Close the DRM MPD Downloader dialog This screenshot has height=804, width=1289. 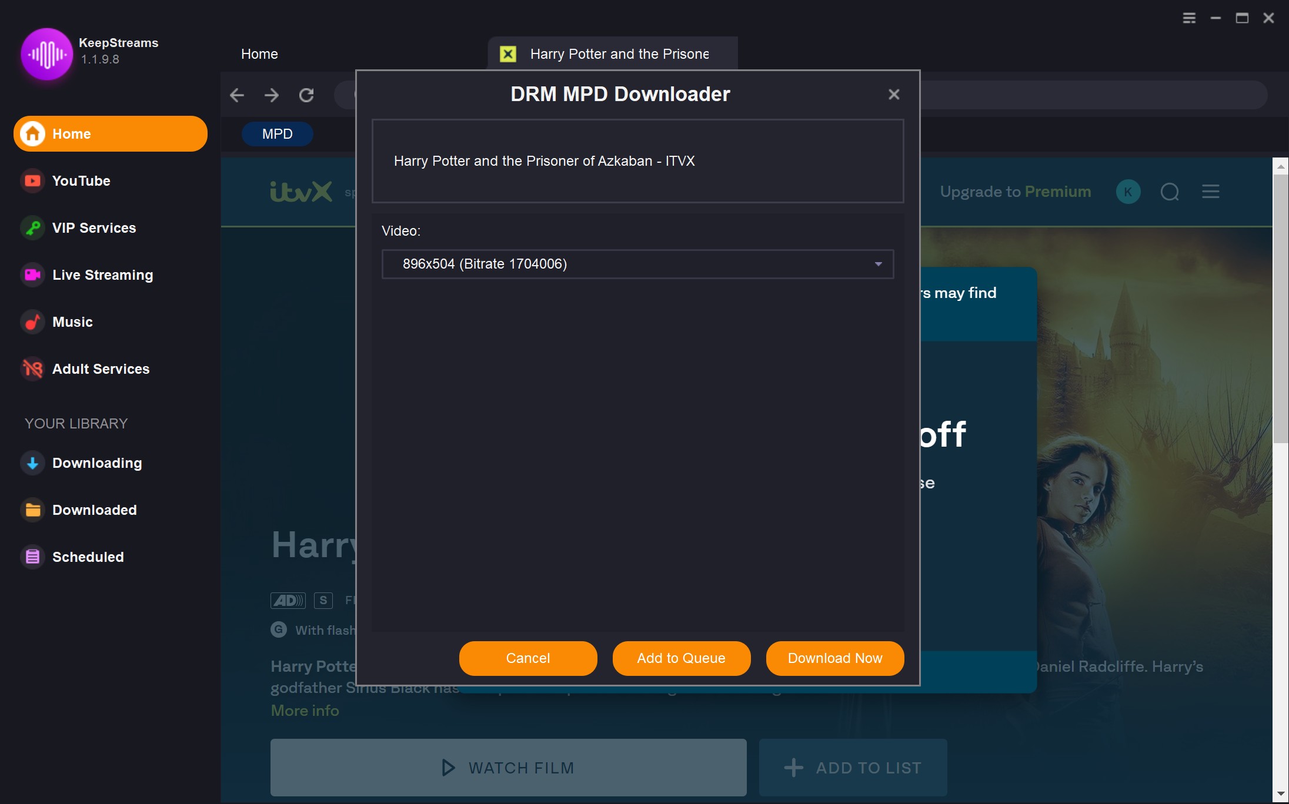(894, 95)
